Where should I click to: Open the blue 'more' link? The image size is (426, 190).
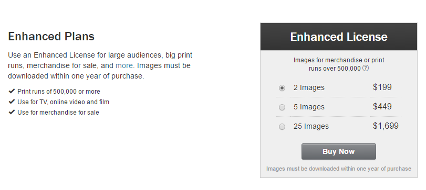pyautogui.click(x=124, y=65)
